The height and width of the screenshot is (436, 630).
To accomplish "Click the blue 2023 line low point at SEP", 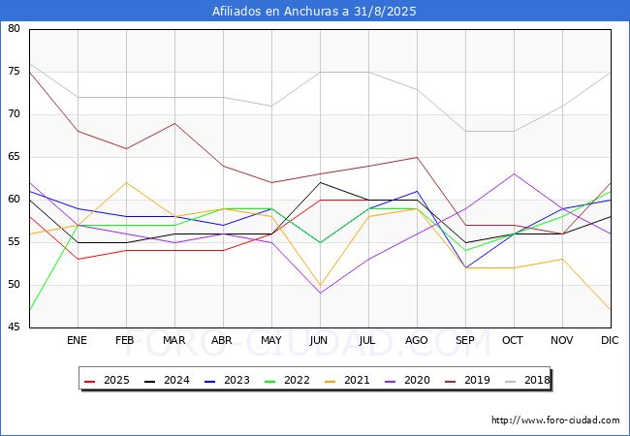I will click(x=465, y=267).
